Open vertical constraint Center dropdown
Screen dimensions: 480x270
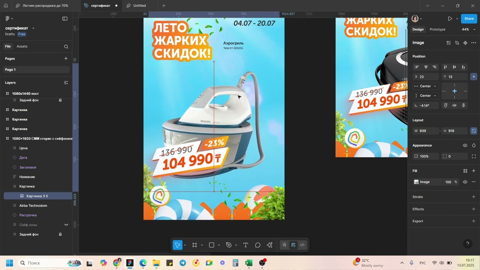(426, 96)
